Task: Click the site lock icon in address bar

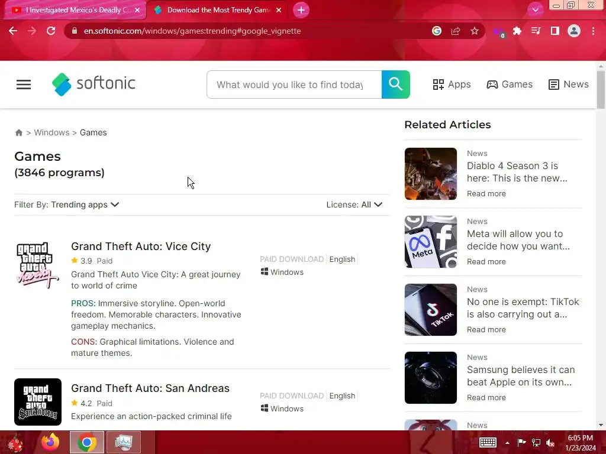Action: click(75, 31)
